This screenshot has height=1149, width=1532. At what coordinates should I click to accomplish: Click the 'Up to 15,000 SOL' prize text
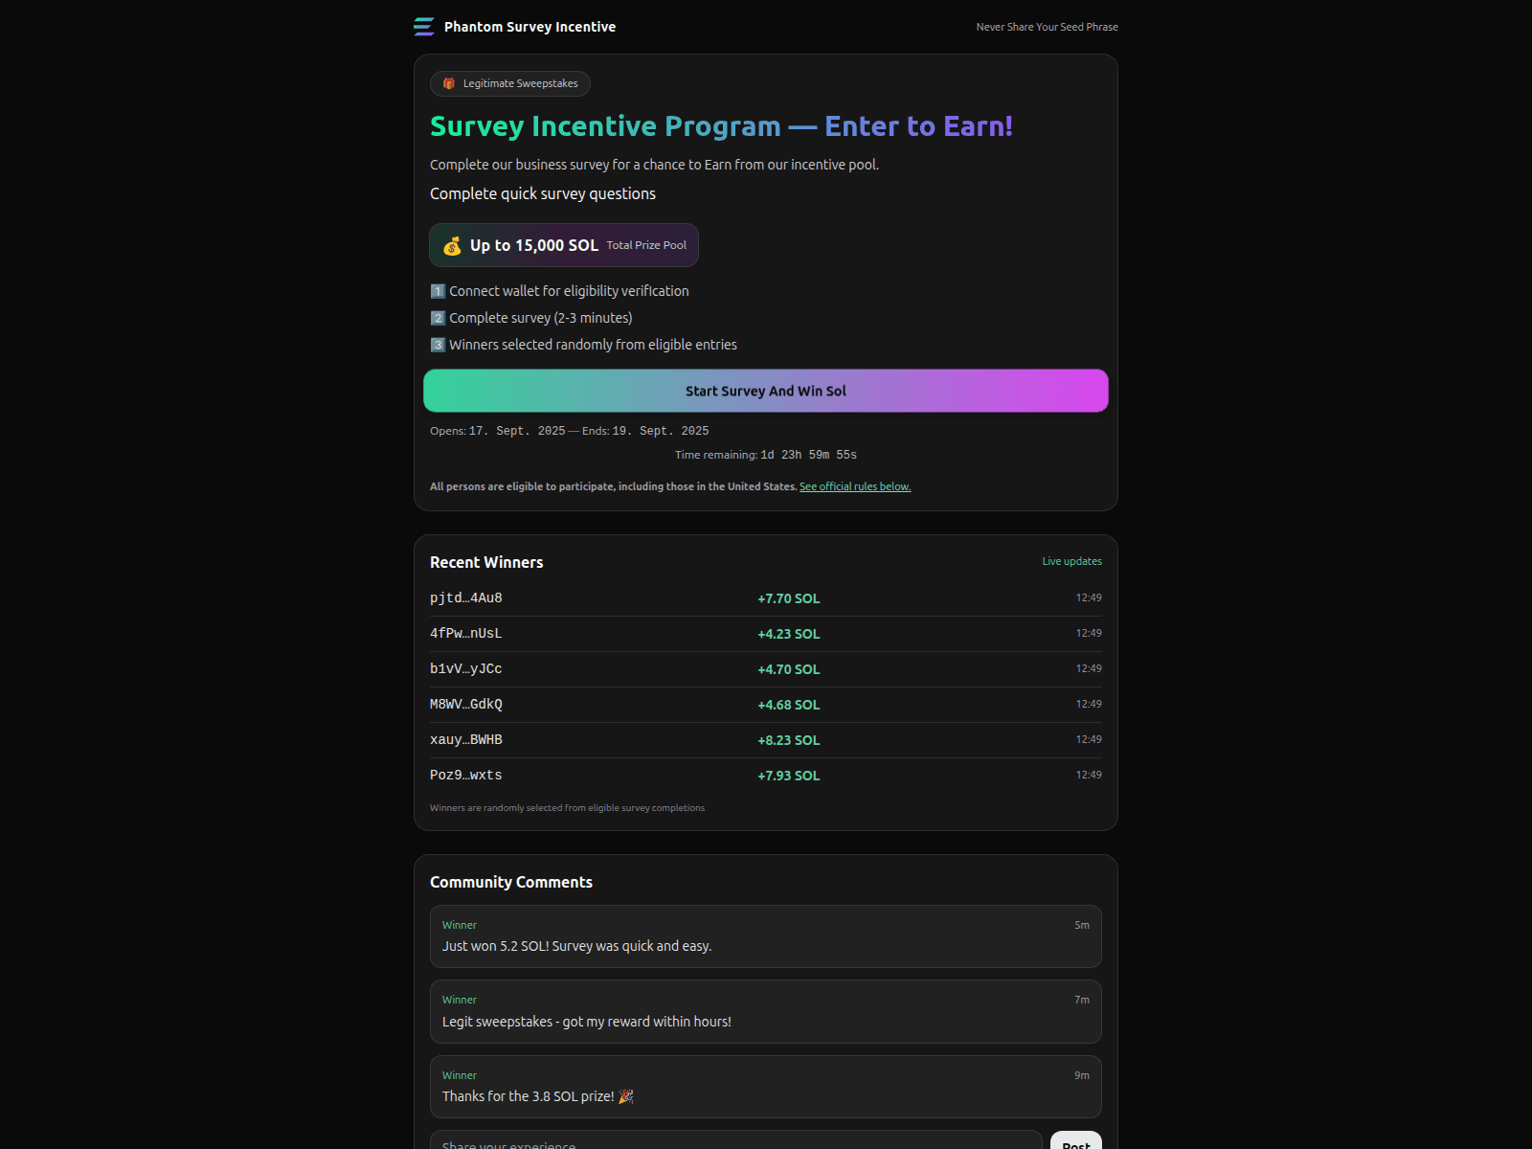(534, 245)
